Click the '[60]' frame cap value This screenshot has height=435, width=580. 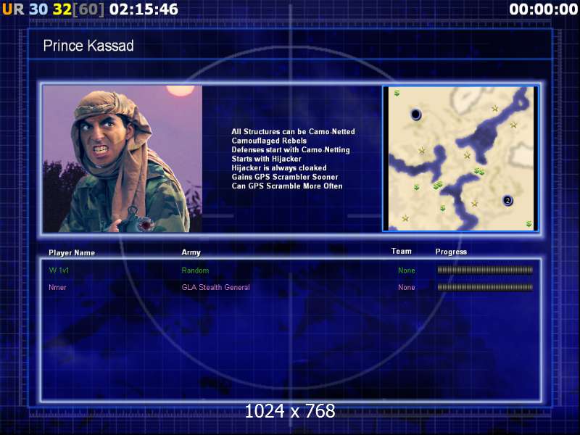88,9
